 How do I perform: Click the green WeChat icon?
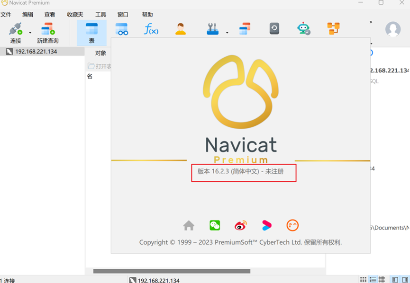click(x=215, y=225)
